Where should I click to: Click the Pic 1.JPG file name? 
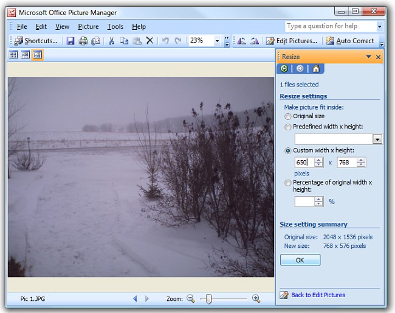tap(32, 299)
